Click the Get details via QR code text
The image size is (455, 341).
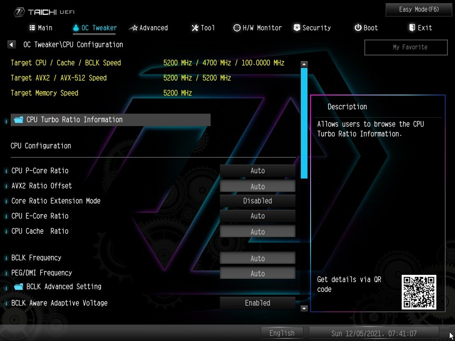[x=349, y=285]
